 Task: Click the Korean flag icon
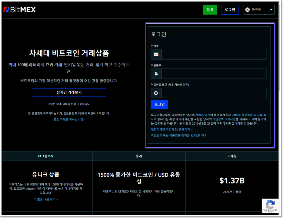point(248,10)
